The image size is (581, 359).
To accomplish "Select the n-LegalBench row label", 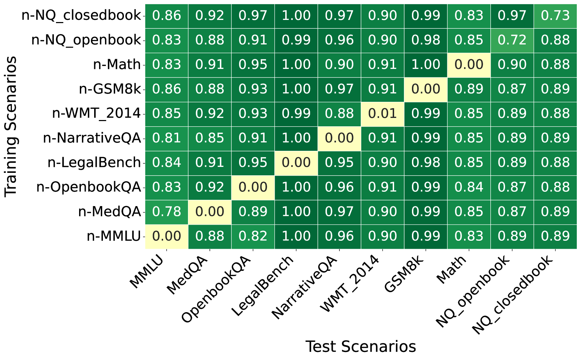I will click(94, 163).
